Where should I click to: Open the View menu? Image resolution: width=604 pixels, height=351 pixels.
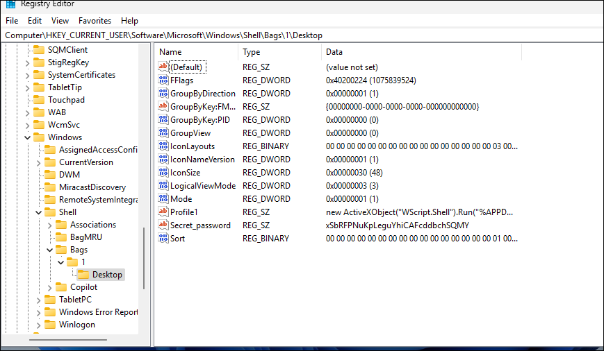[x=60, y=21]
